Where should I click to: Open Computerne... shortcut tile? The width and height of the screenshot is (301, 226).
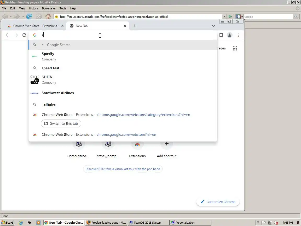coord(78,150)
